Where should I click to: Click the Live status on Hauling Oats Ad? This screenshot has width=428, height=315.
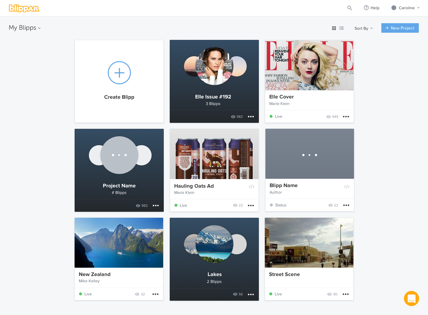181,205
